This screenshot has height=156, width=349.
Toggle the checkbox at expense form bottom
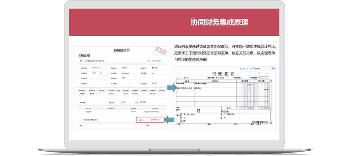coord(81,120)
